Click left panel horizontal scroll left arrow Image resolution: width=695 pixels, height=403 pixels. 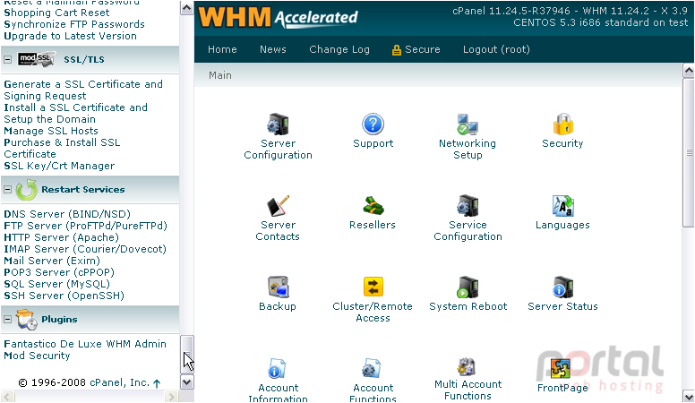coord(8,397)
